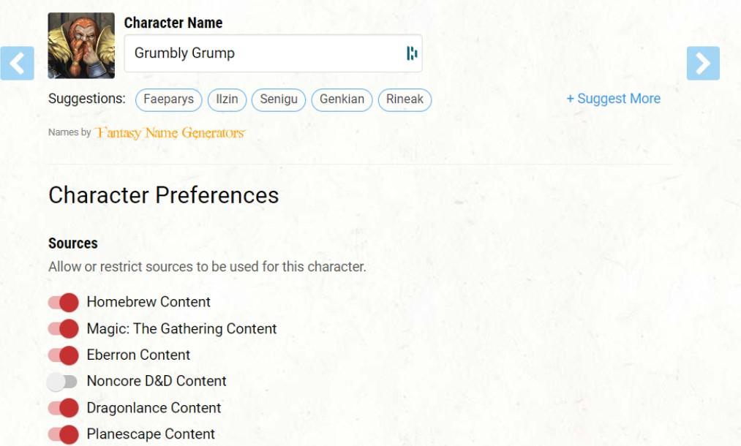
Task: Pick the Ilzin name suggestion
Action: [227, 99]
